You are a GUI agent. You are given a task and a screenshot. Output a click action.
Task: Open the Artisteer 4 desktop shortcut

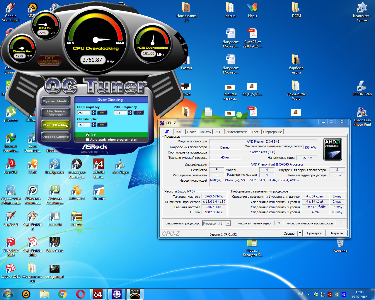(x=76, y=192)
